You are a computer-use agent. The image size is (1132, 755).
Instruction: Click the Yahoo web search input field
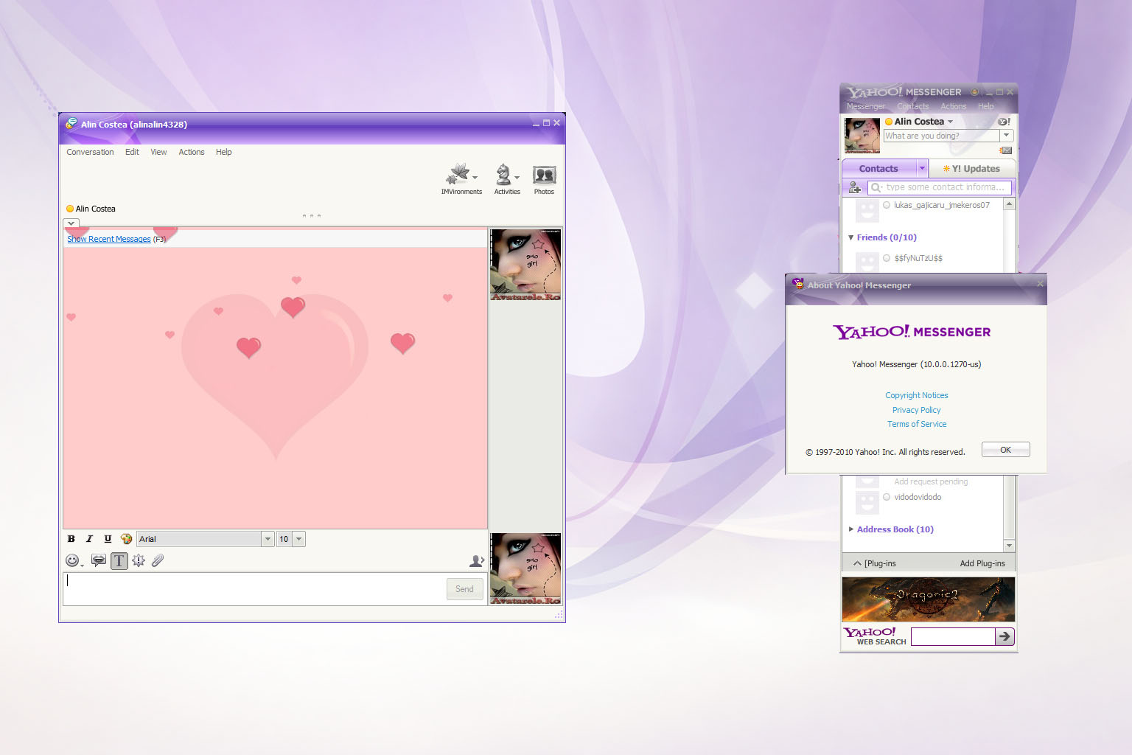[x=953, y=636]
